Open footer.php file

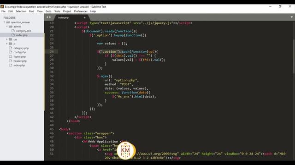(x=19, y=57)
